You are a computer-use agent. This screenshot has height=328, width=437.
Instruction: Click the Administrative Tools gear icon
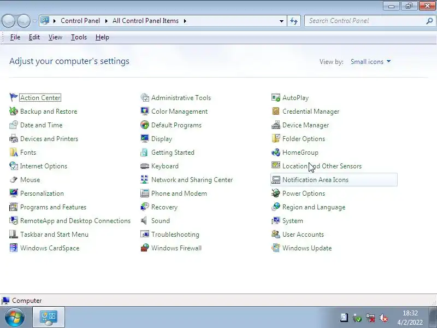[145, 98]
